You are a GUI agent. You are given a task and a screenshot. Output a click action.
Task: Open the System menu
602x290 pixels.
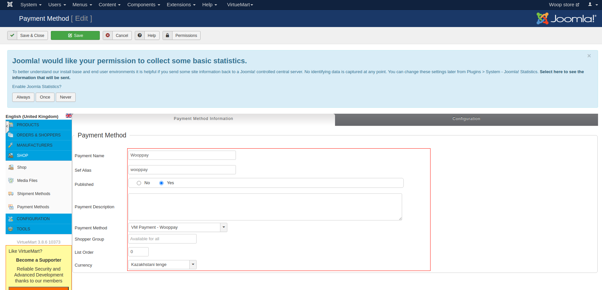(31, 5)
